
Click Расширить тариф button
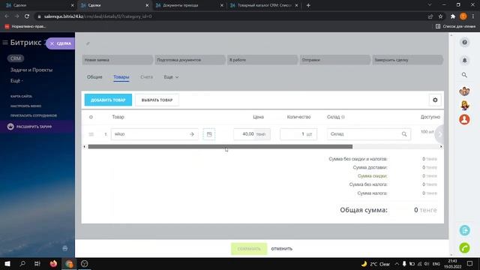click(34, 127)
